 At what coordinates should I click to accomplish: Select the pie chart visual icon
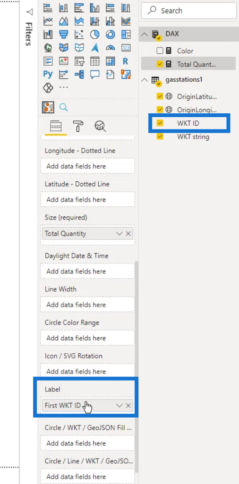click(x=95, y=34)
